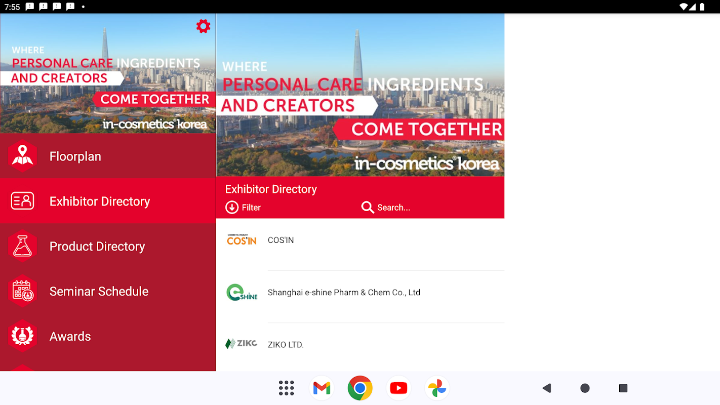720x405 pixels.
Task: Tap the Exhibitor Directory card icon
Action: [22, 201]
